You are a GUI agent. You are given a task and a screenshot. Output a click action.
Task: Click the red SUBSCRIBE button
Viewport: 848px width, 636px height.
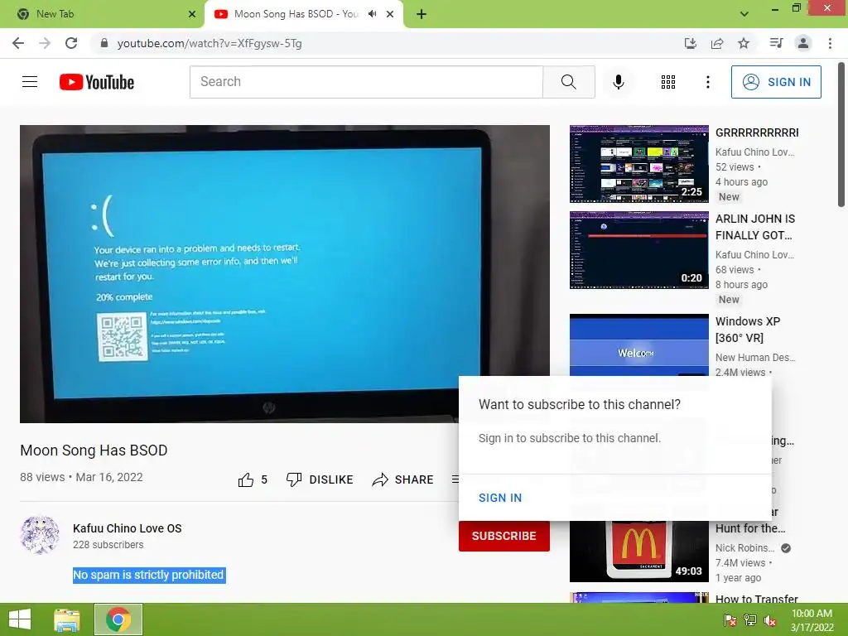pos(504,536)
